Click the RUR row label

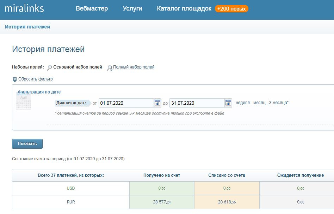(x=71, y=202)
